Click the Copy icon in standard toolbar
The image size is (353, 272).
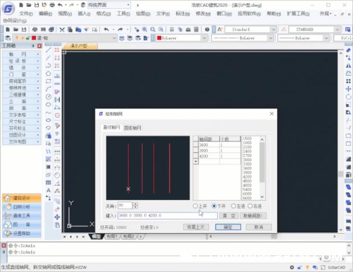[70, 29]
